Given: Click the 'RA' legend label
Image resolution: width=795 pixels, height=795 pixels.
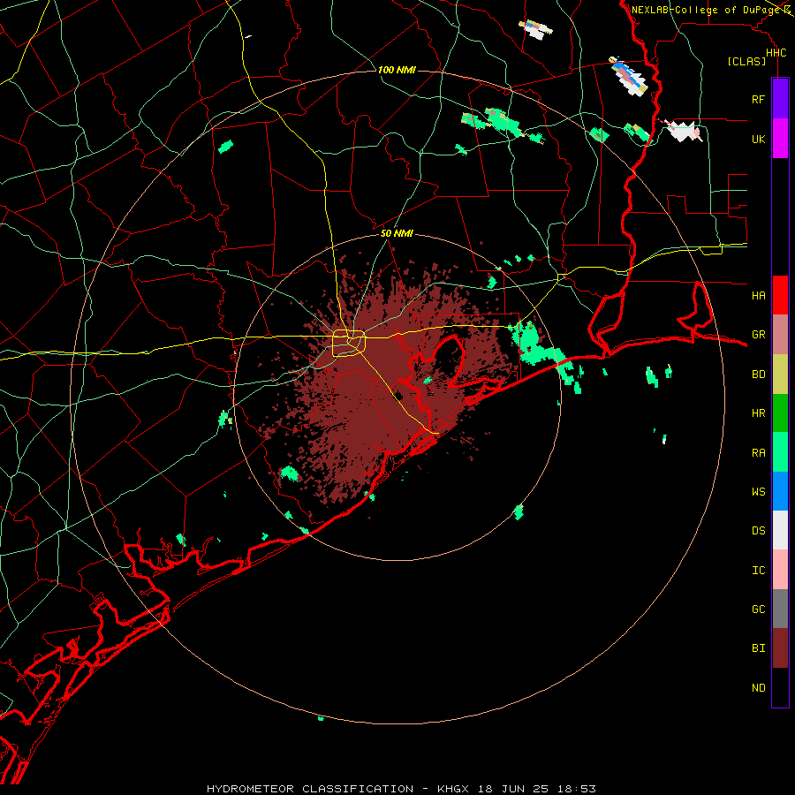Looking at the screenshot, I should [x=758, y=453].
